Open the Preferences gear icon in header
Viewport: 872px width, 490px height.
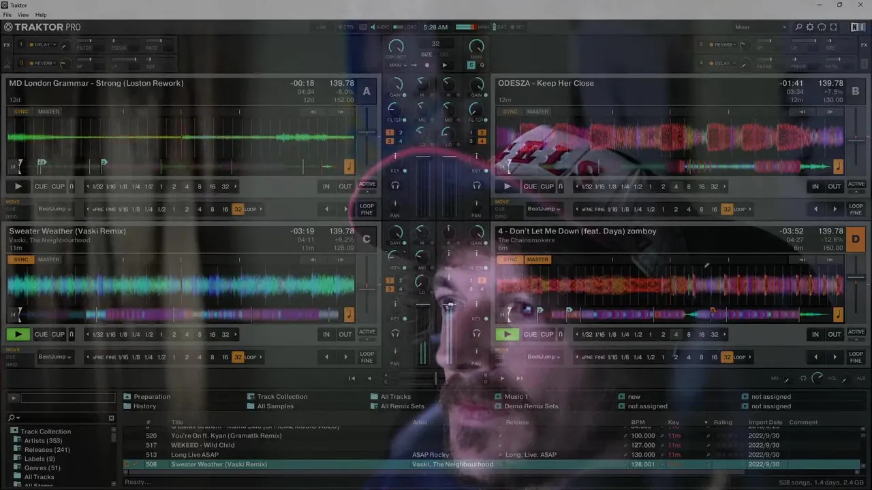coord(810,27)
